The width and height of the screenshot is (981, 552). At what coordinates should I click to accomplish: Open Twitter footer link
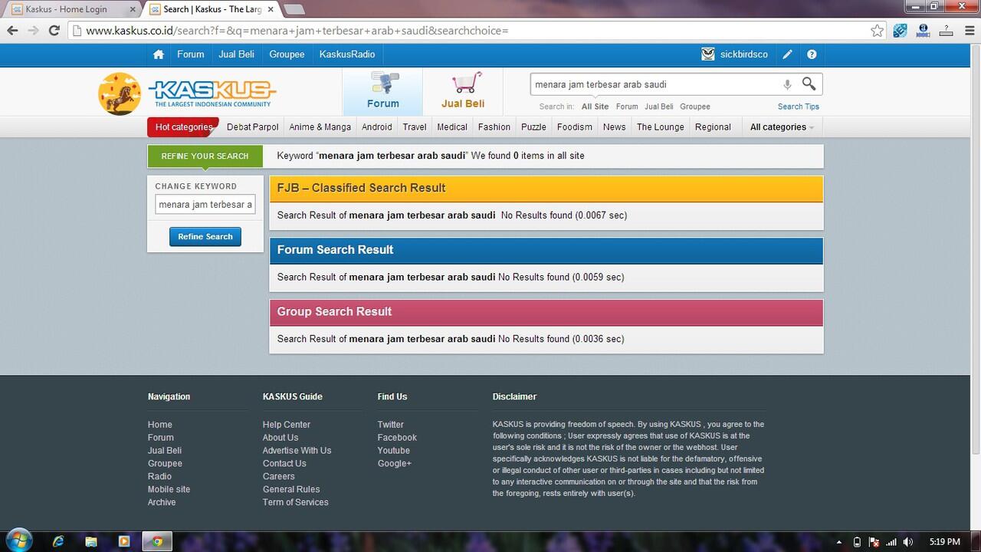390,425
